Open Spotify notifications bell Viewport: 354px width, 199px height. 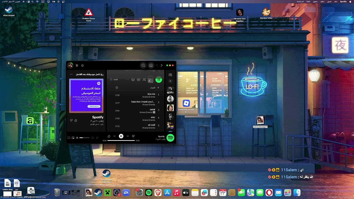[82, 66]
